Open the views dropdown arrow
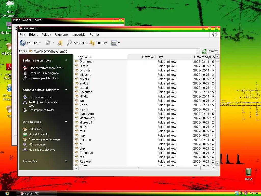Viewport: 261px width, 196px height. click(119, 43)
